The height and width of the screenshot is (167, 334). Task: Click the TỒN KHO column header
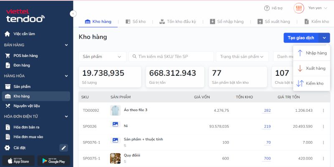click(244, 97)
